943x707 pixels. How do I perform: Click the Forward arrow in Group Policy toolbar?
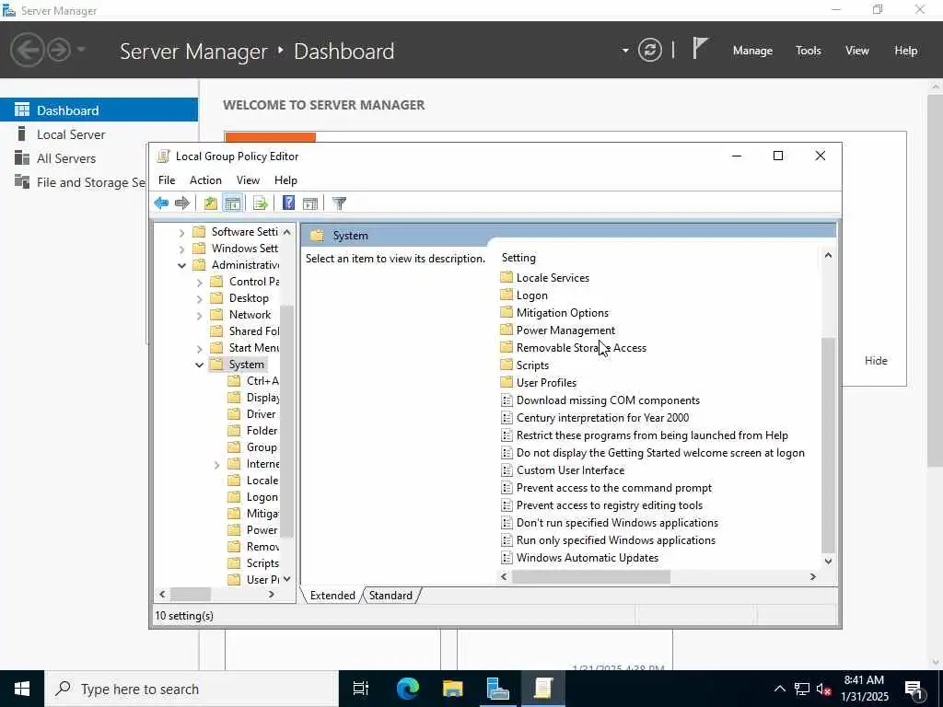pyautogui.click(x=181, y=203)
